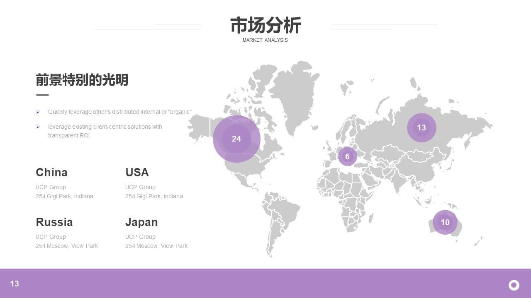The height and width of the screenshot is (298, 531).
Task: Click UCP Group under USA
Action: click(x=140, y=187)
